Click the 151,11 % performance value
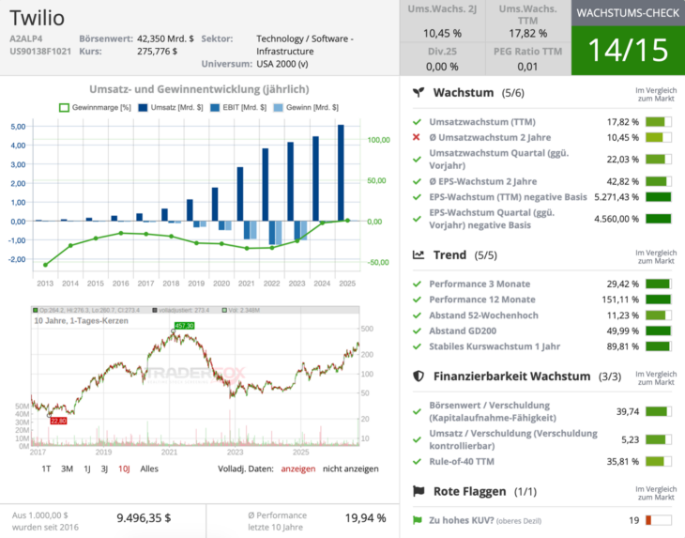The width and height of the screenshot is (685, 538). (620, 300)
